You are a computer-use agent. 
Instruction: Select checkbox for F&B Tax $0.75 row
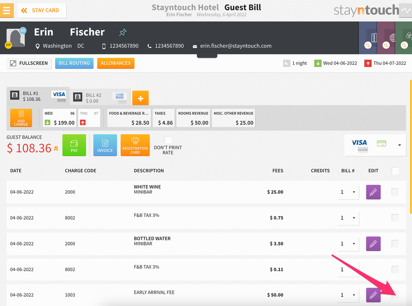click(x=395, y=217)
